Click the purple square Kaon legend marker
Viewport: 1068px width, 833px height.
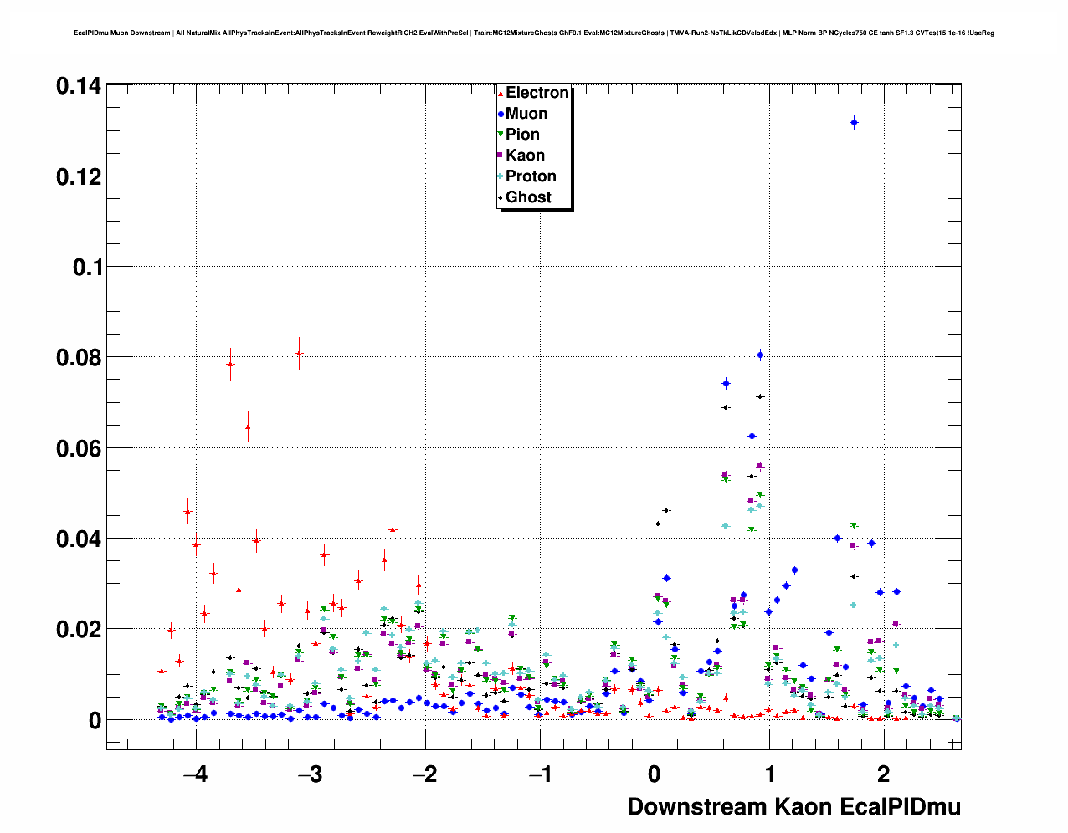point(501,156)
